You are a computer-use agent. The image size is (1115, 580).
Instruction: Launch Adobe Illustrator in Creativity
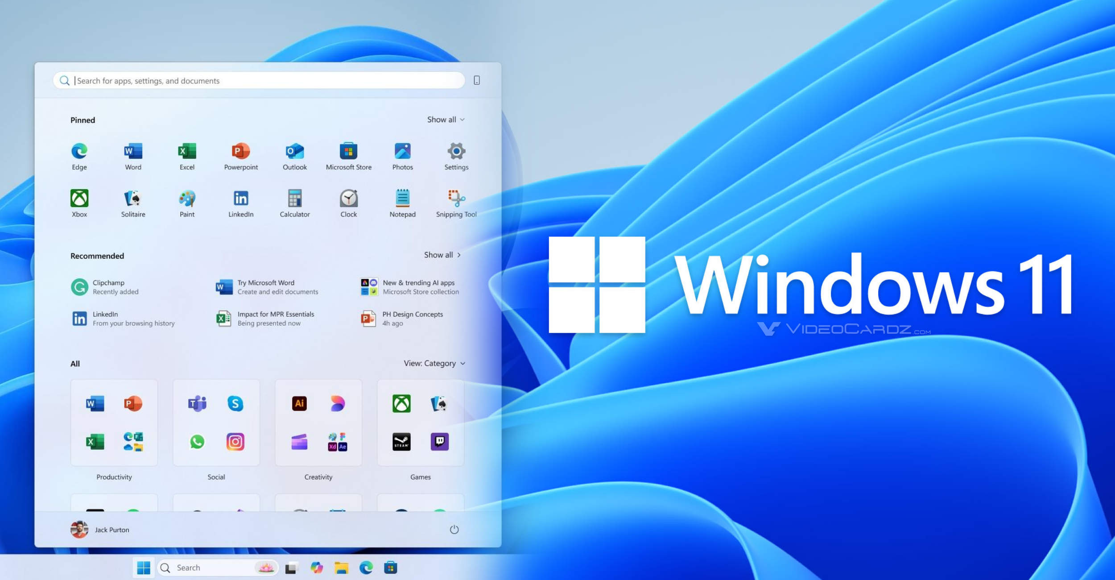(x=299, y=403)
